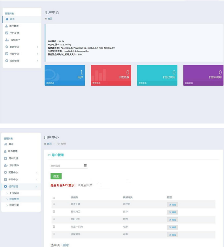Open the 视频分类 submenu item

pos(14,206)
